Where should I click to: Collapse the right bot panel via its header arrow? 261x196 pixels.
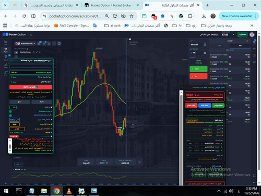(182, 88)
